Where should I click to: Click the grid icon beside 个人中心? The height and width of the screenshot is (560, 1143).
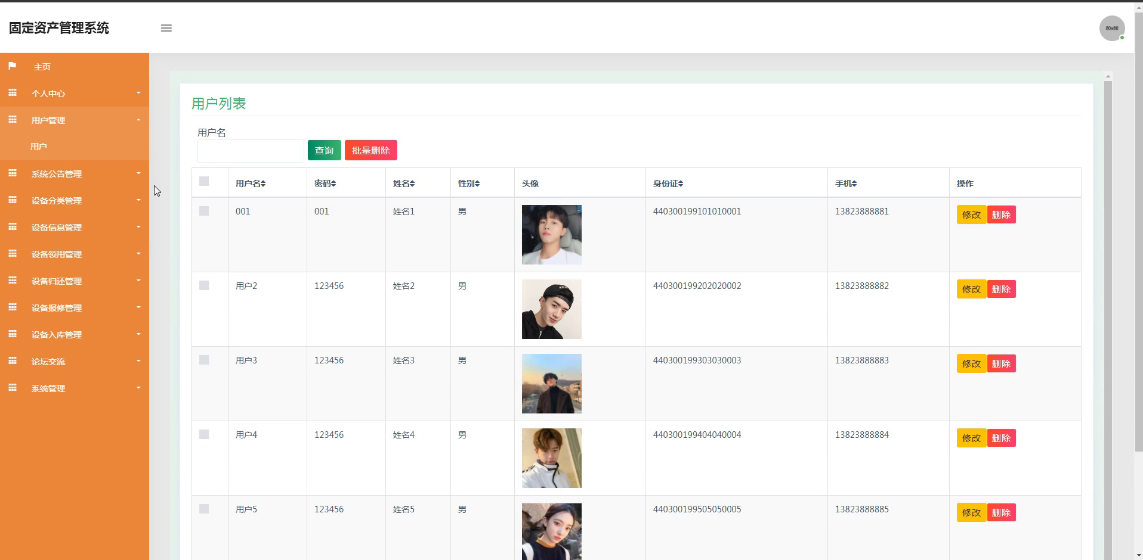coord(12,93)
